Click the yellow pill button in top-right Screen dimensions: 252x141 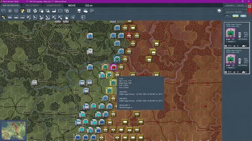pyautogui.click(x=235, y=16)
